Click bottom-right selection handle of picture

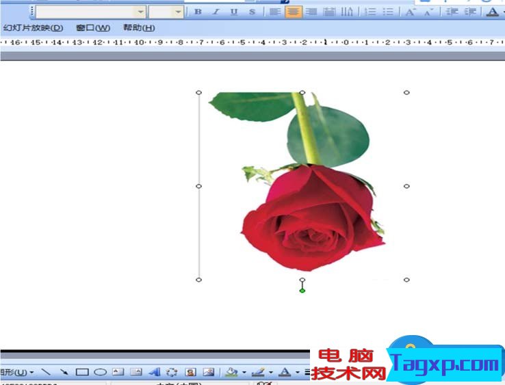(x=406, y=280)
